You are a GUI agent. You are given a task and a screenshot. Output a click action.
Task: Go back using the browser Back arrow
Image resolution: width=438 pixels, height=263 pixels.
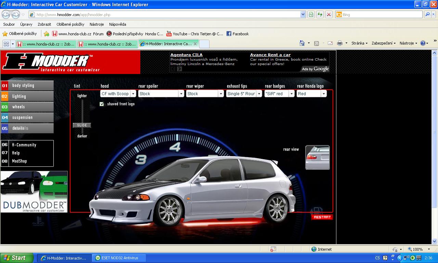(x=6, y=14)
